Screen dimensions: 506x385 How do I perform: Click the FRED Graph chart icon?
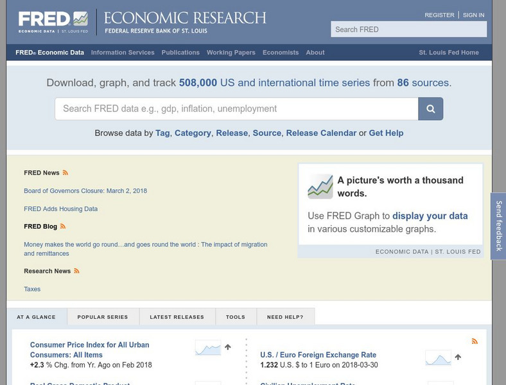coord(320,187)
